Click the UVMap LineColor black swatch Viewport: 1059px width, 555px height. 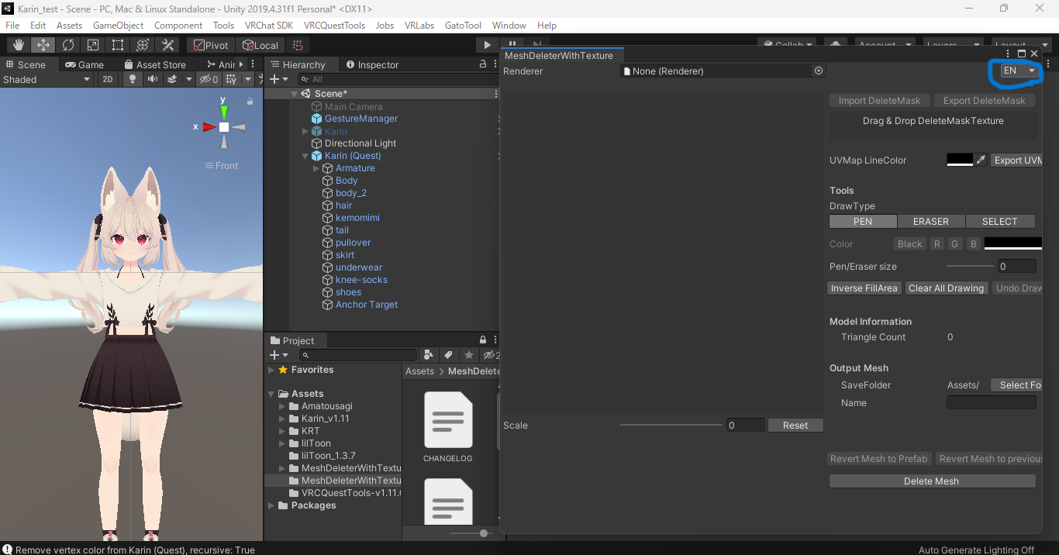point(959,160)
